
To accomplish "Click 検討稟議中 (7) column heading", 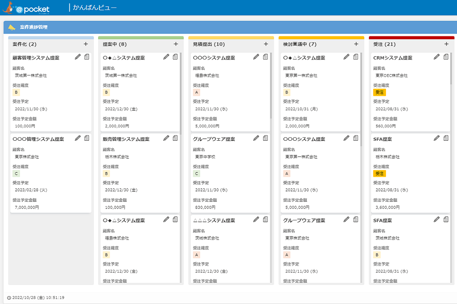I will (300, 44).
